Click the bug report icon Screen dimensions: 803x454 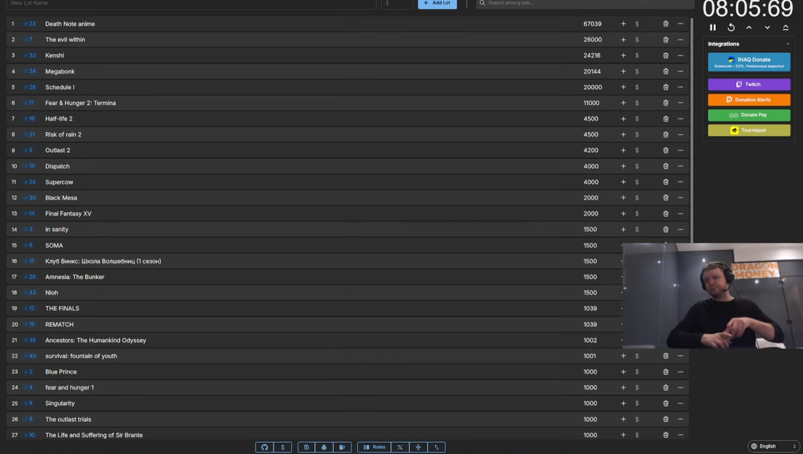[x=324, y=447]
